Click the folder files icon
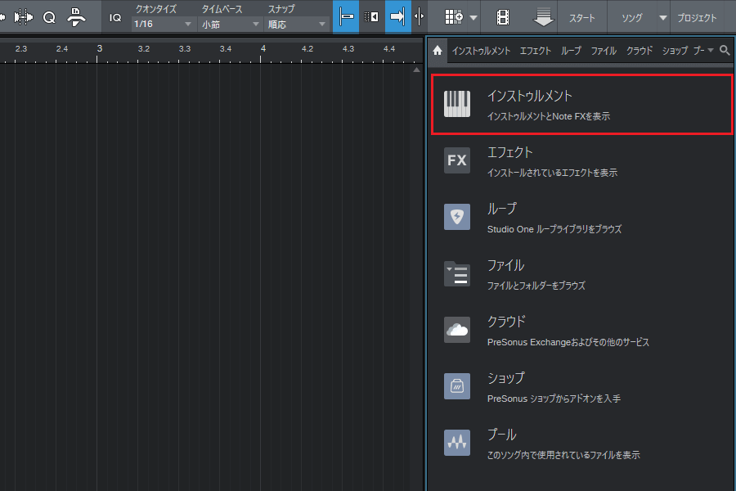The width and height of the screenshot is (736, 491). (457, 273)
